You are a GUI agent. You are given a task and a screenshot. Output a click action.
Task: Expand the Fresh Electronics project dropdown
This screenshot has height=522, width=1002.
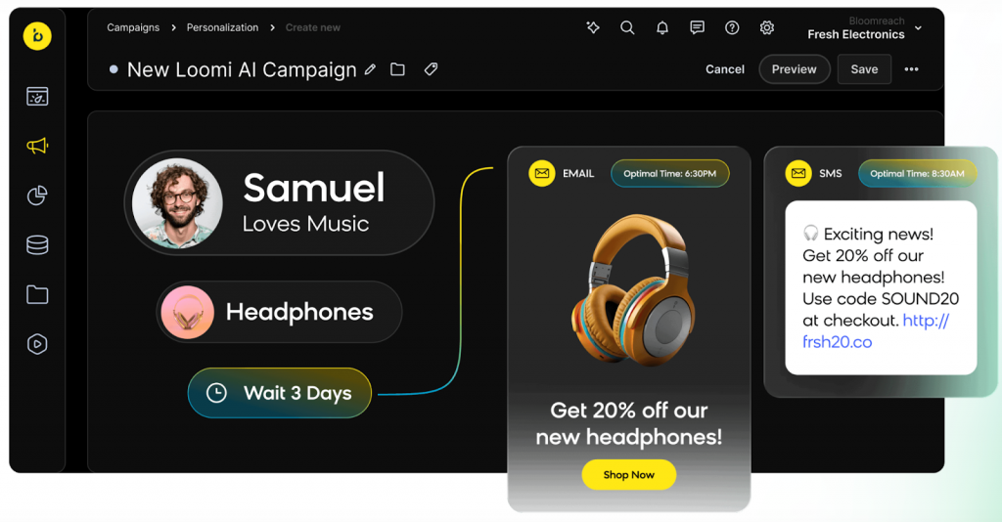click(918, 28)
